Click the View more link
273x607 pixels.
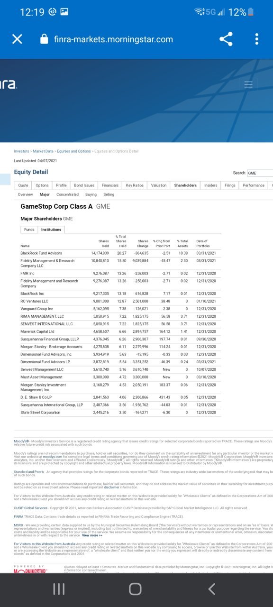coord(92,535)
